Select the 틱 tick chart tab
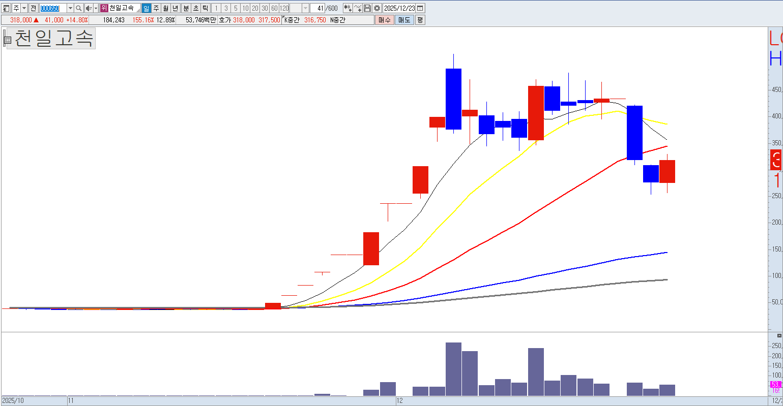 205,8
